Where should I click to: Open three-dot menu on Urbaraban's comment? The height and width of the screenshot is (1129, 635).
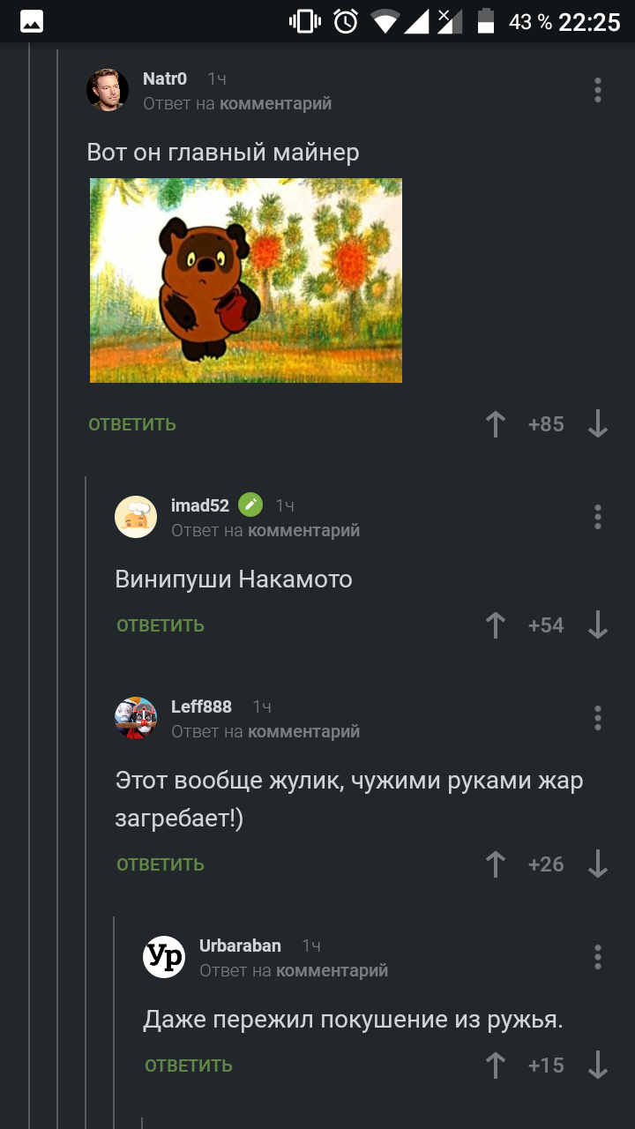coord(598,957)
